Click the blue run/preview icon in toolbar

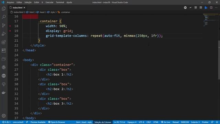(x=206, y=8)
